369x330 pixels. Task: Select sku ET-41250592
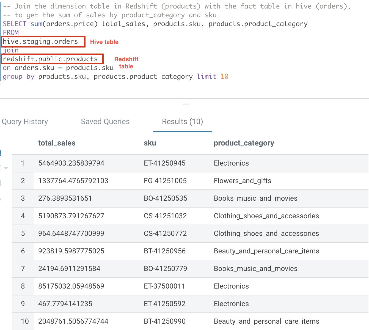[164, 304]
